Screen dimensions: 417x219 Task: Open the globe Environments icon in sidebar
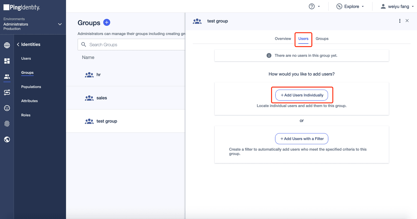coord(7,45)
